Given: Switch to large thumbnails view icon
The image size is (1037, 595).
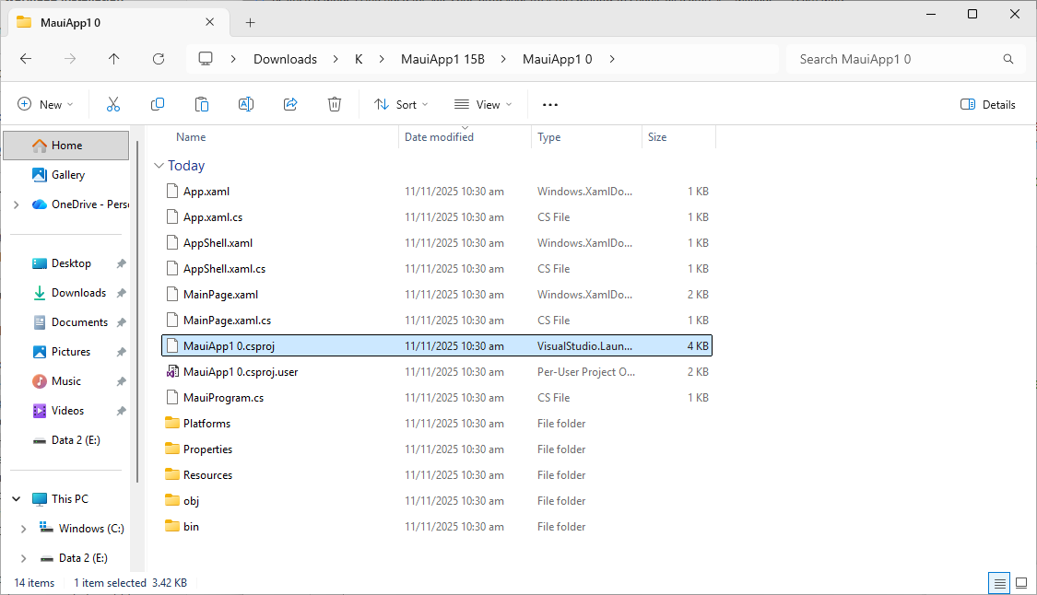Looking at the screenshot, I should point(1021,583).
